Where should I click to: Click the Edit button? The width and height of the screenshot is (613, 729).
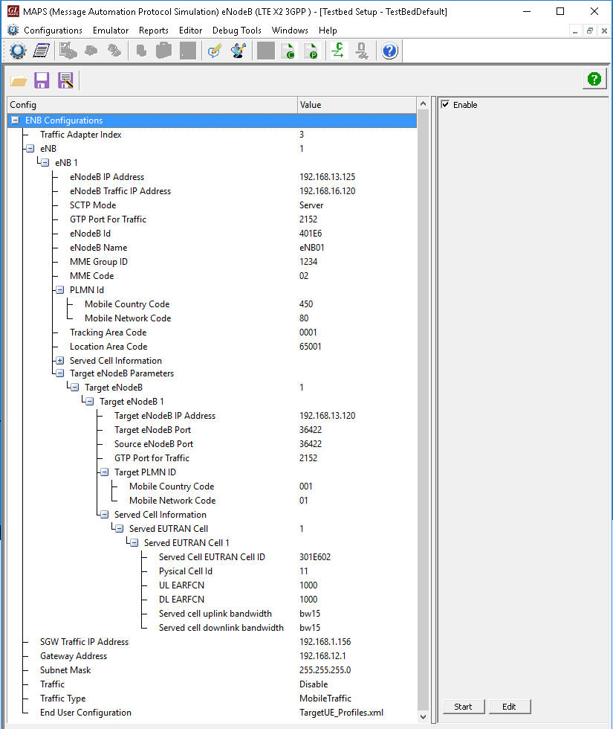(x=510, y=707)
